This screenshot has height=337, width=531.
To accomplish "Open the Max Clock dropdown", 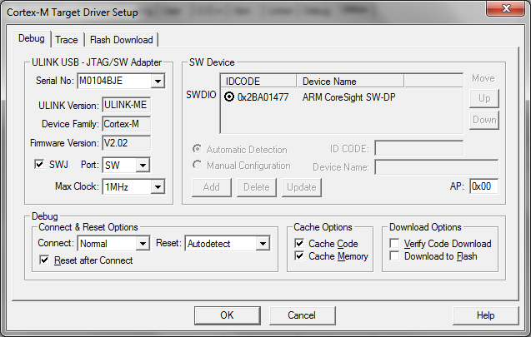I will click(157, 187).
